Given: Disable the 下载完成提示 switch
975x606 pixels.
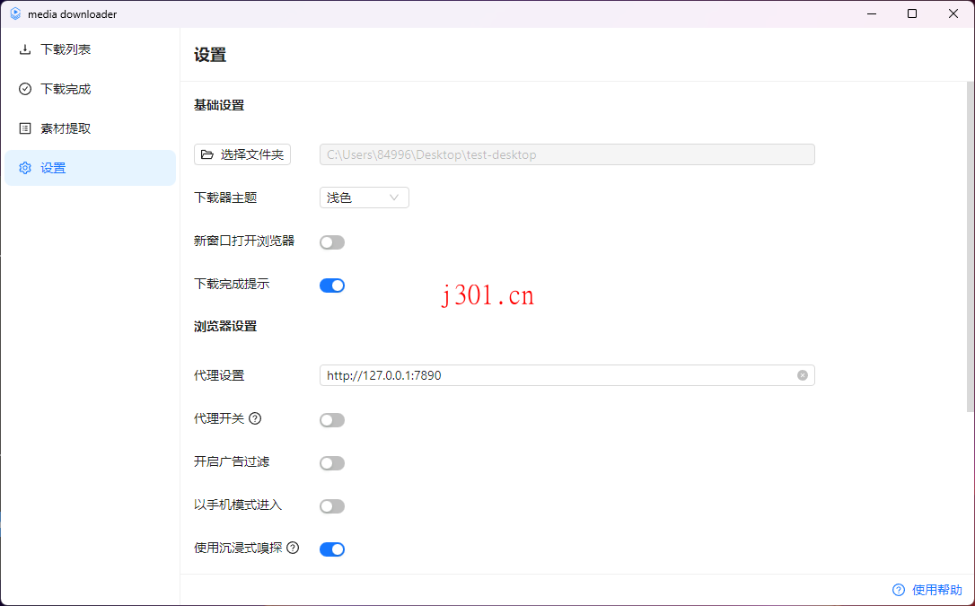Looking at the screenshot, I should (x=331, y=285).
